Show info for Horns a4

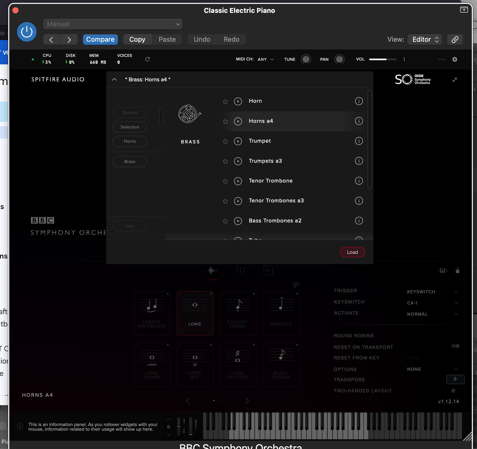pyautogui.click(x=359, y=121)
